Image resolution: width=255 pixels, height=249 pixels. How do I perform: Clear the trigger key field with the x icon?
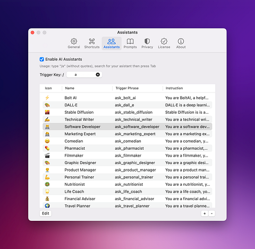pos(98,75)
